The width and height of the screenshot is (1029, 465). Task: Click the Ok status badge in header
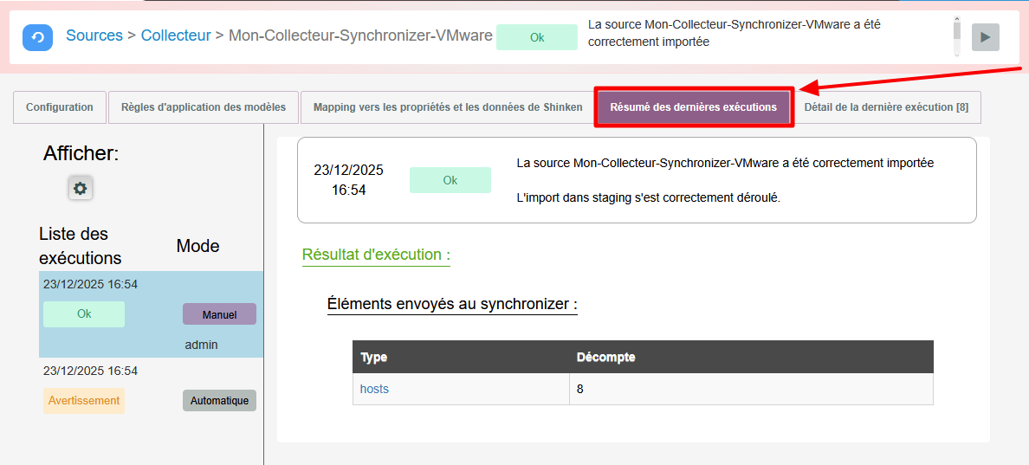(x=537, y=37)
